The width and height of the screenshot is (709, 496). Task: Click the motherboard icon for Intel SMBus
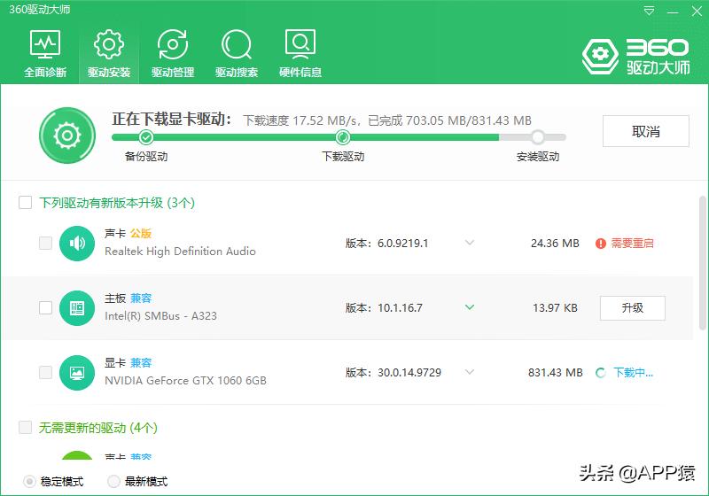pyautogui.click(x=77, y=307)
